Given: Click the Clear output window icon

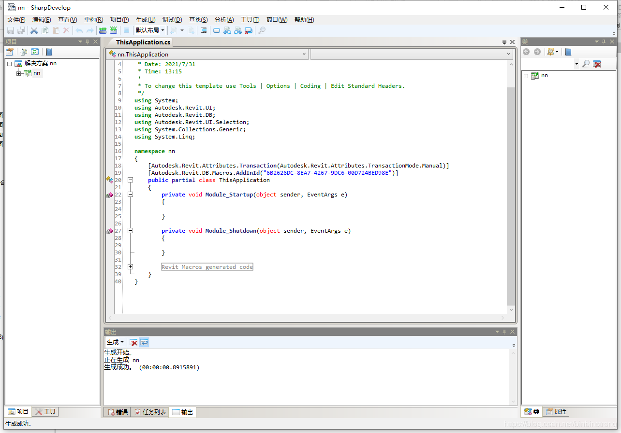Looking at the screenshot, I should tap(133, 342).
